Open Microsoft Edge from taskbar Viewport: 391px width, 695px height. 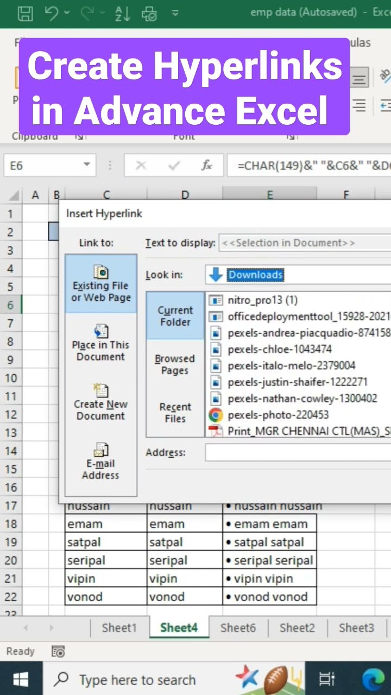point(374,679)
